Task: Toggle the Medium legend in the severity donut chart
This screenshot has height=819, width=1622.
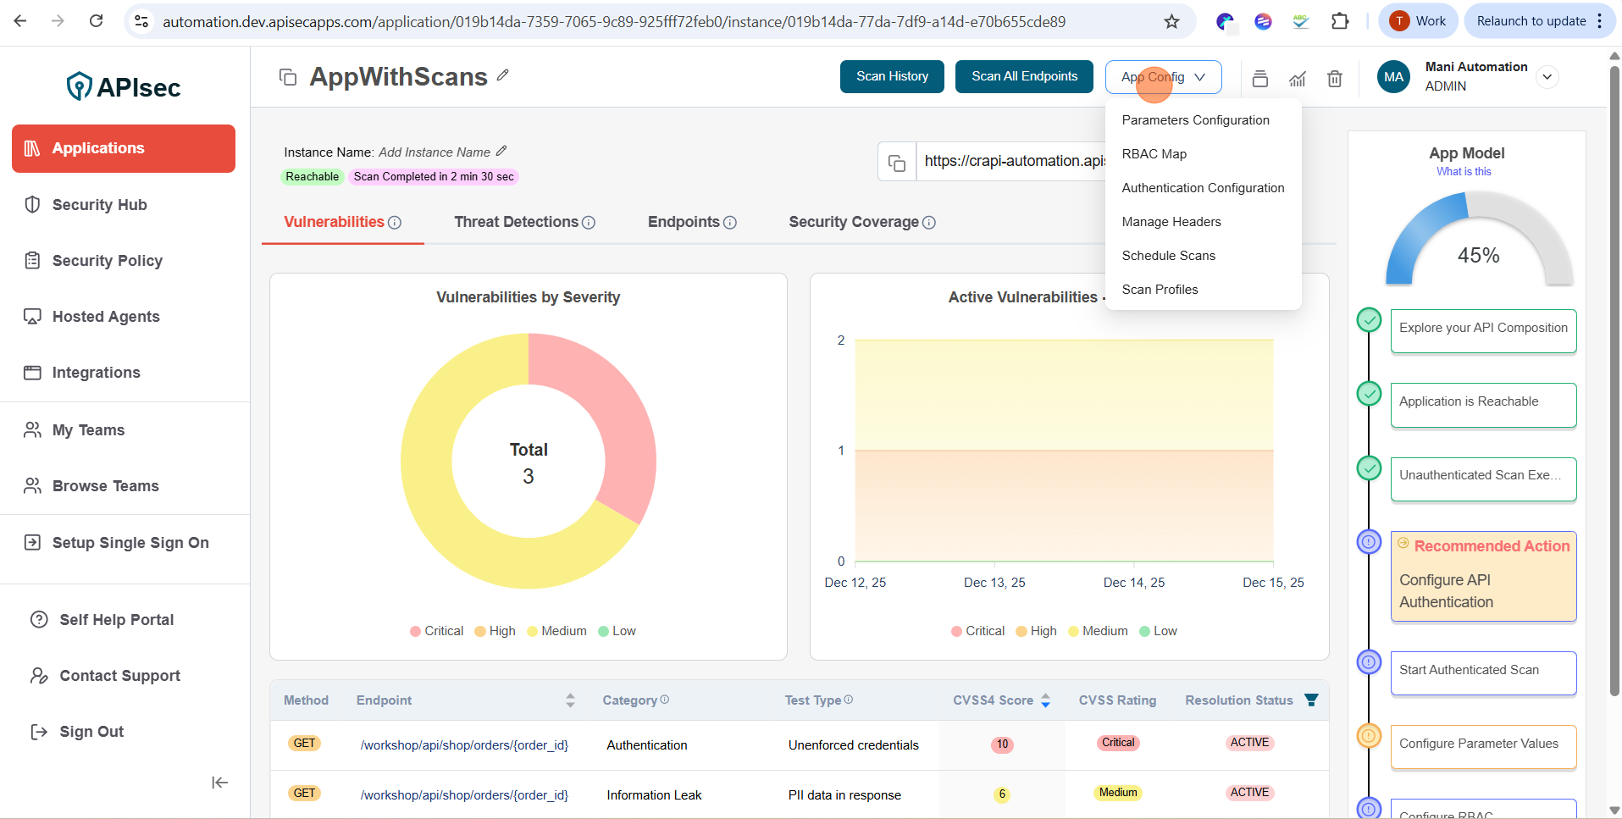Action: [556, 631]
